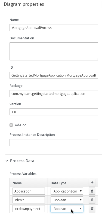Click the Process Instance Description field

tap(54, 142)
